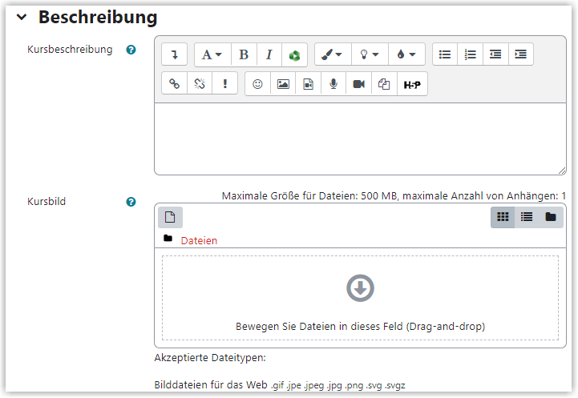Screen dimensions: 578x398
Task: Record video with camera icon
Action: pyautogui.click(x=358, y=84)
